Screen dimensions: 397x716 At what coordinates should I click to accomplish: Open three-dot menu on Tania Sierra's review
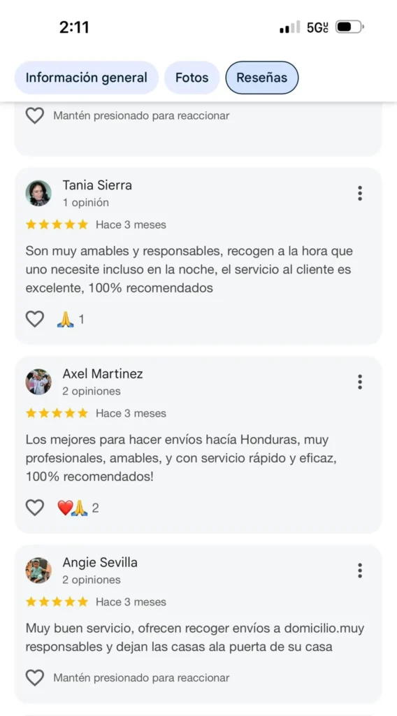coord(359,193)
